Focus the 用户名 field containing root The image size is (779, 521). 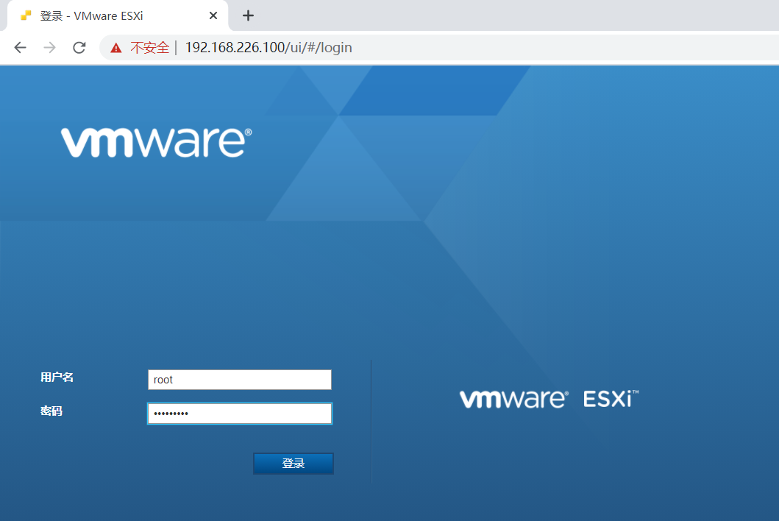pyautogui.click(x=240, y=380)
